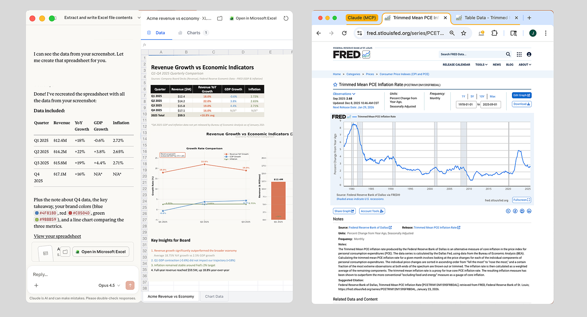This screenshot has width=587, height=317.
Task: Click the plus attachment icon in Claude
Action: 36,286
